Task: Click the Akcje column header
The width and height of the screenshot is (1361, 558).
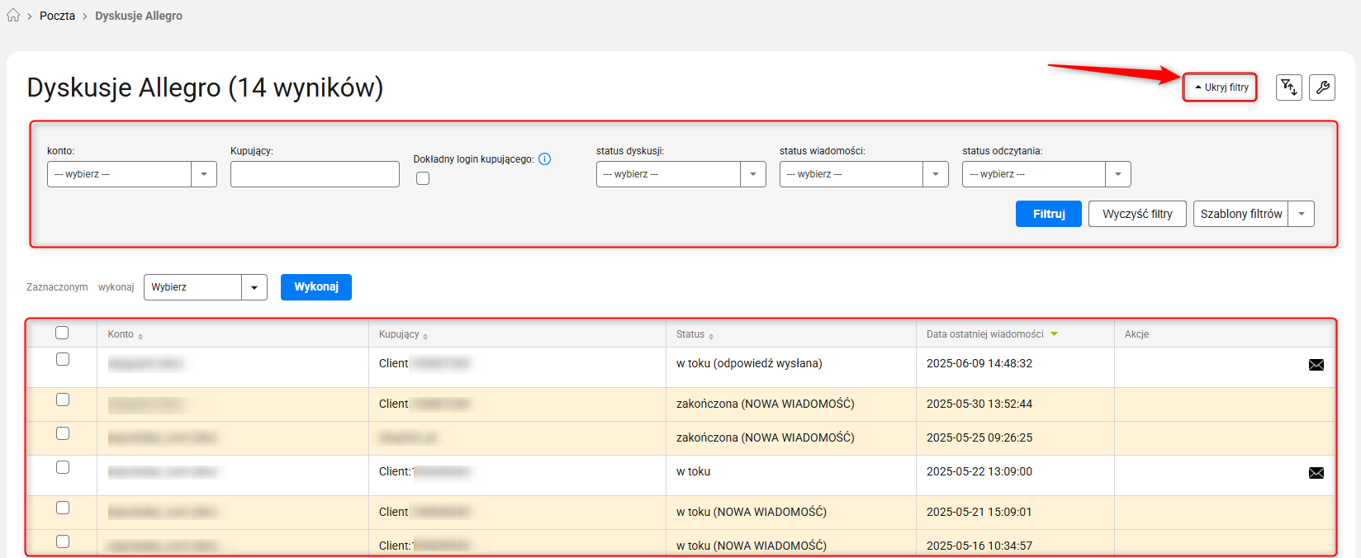Action: point(1136,334)
